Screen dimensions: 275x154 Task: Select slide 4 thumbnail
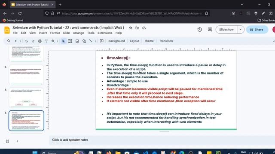point(26,74)
